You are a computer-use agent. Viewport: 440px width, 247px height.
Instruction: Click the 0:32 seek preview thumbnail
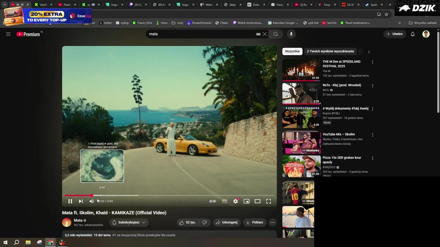pos(102,166)
